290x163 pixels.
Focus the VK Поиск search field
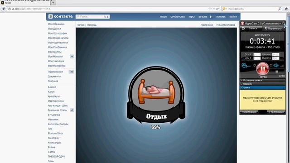pyautogui.click(x=92, y=17)
